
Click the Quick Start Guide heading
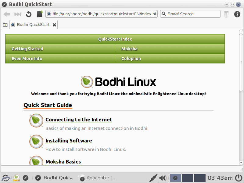pyautogui.click(x=48, y=105)
